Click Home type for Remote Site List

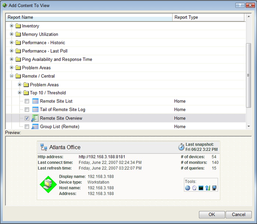coord(180,101)
